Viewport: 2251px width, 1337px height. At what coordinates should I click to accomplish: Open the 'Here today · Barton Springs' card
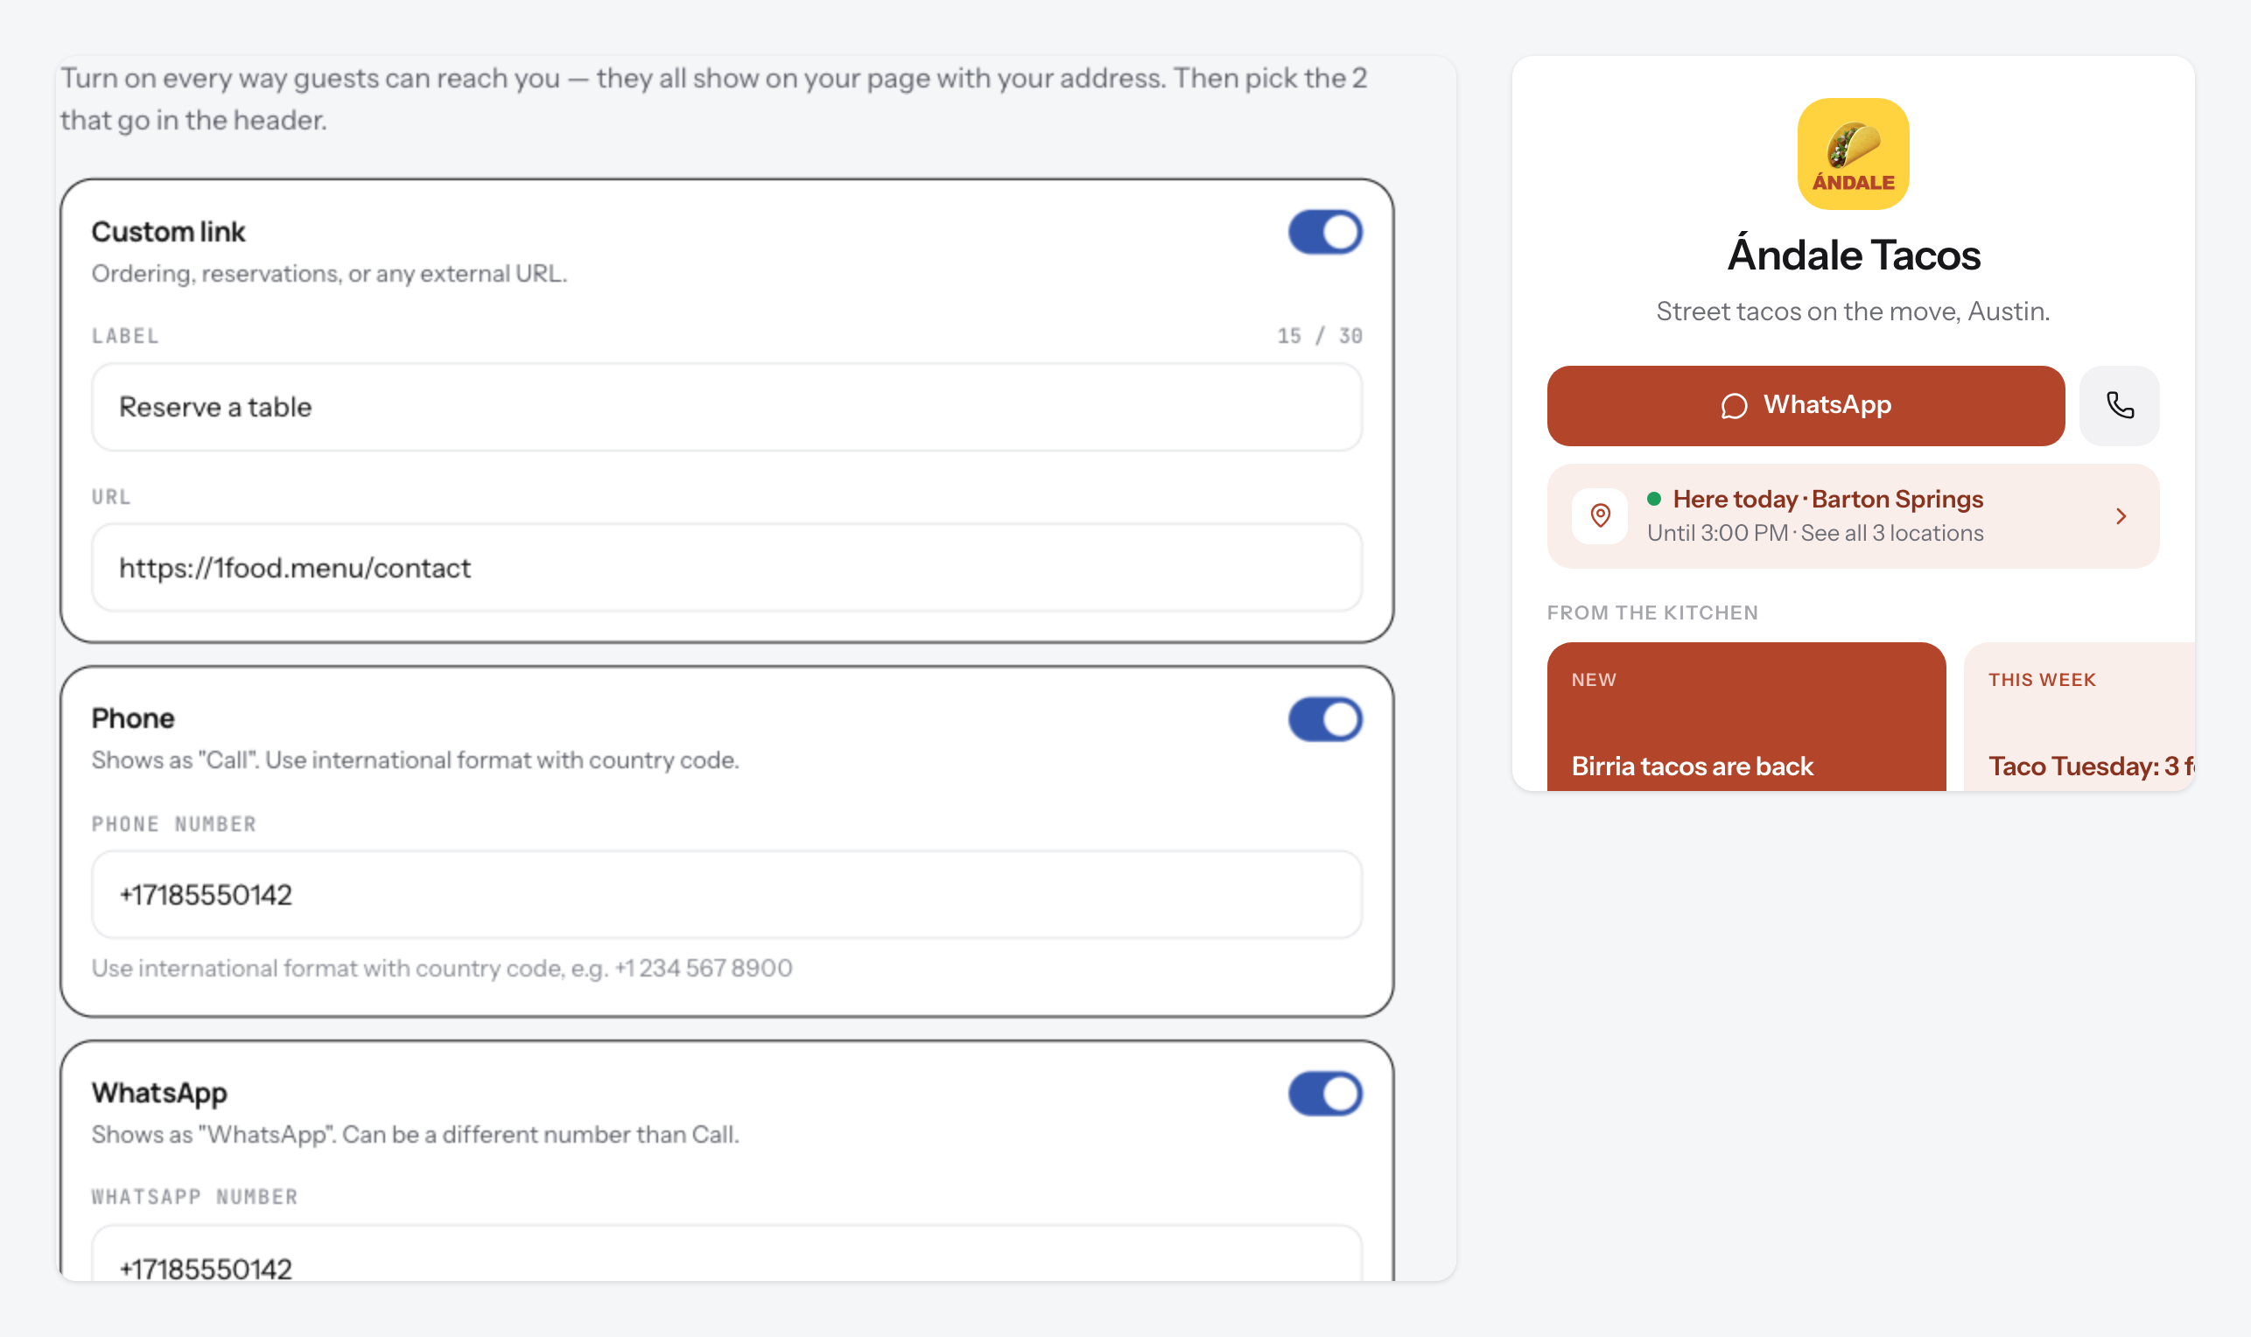pos(1853,516)
